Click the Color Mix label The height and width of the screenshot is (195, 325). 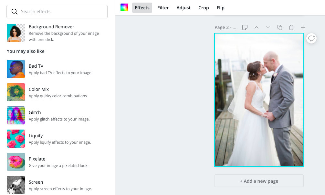pos(39,89)
